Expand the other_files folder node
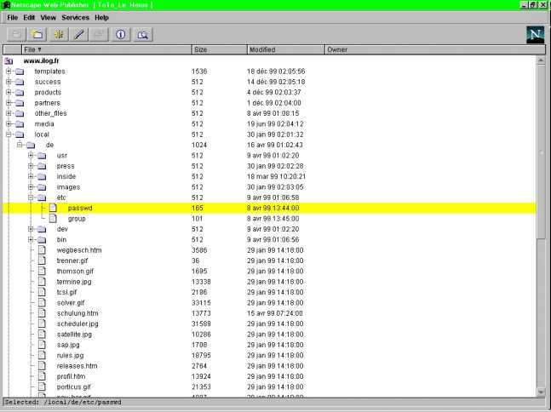Viewport: 551px width, 412px height. (9, 113)
